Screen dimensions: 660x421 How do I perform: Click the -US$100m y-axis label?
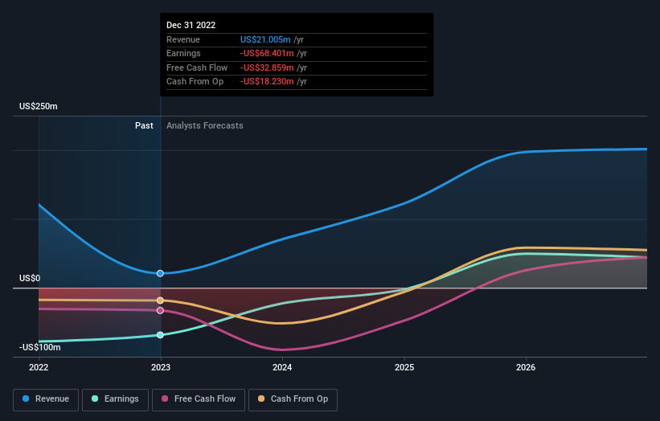(x=40, y=347)
